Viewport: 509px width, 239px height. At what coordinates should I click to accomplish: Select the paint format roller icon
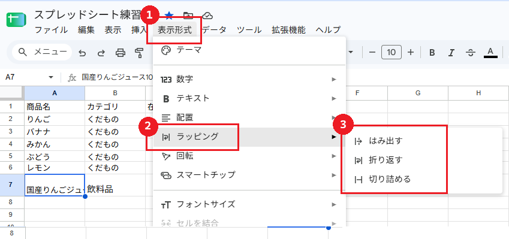pyautogui.click(x=139, y=53)
